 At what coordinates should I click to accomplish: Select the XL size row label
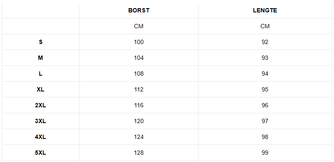pyautogui.click(x=40, y=89)
